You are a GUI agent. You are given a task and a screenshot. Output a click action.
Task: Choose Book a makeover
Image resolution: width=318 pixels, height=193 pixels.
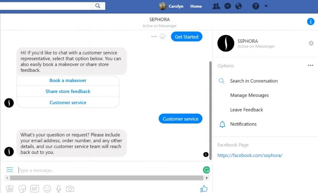(68, 81)
